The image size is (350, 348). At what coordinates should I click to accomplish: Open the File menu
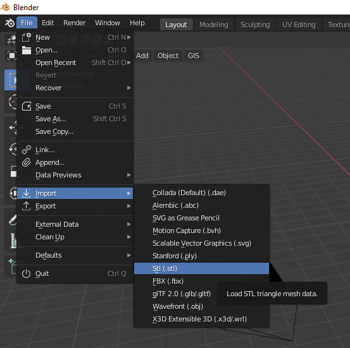(27, 23)
